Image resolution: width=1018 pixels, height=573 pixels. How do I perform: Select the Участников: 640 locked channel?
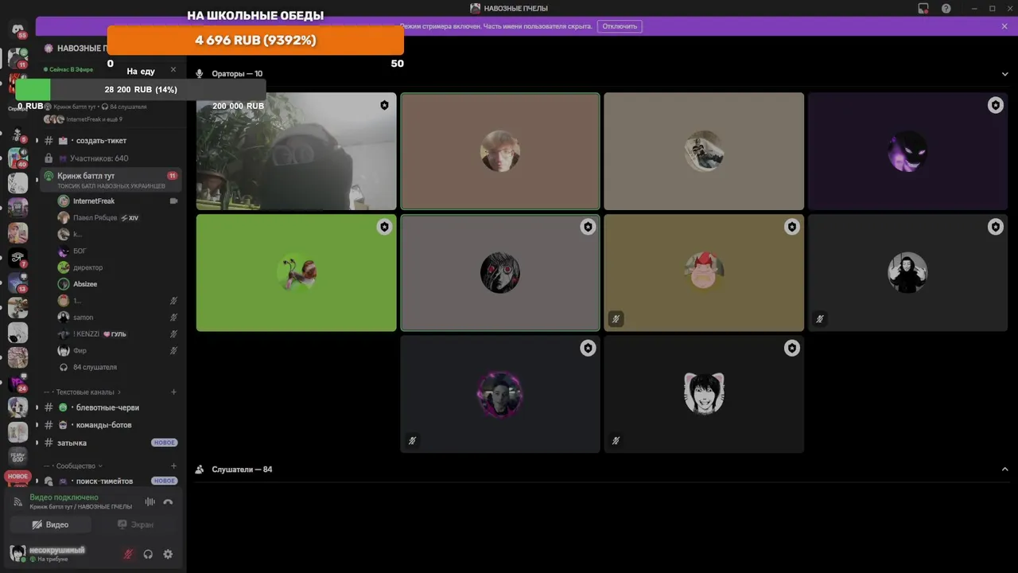point(110,158)
